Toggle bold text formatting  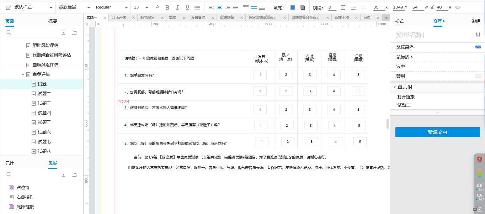click(167, 7)
